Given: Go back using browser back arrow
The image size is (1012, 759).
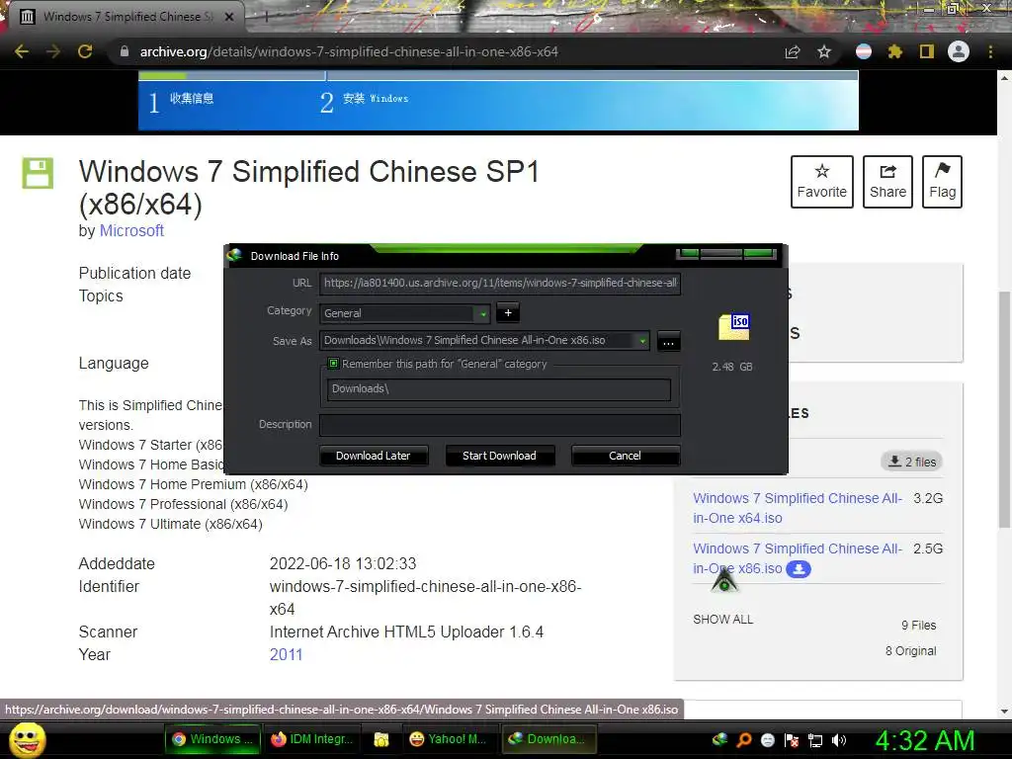Looking at the screenshot, I should 22,51.
